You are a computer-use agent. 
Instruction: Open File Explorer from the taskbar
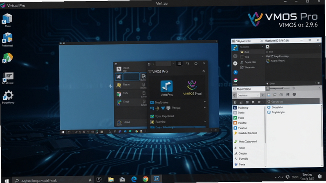[x=111, y=179]
